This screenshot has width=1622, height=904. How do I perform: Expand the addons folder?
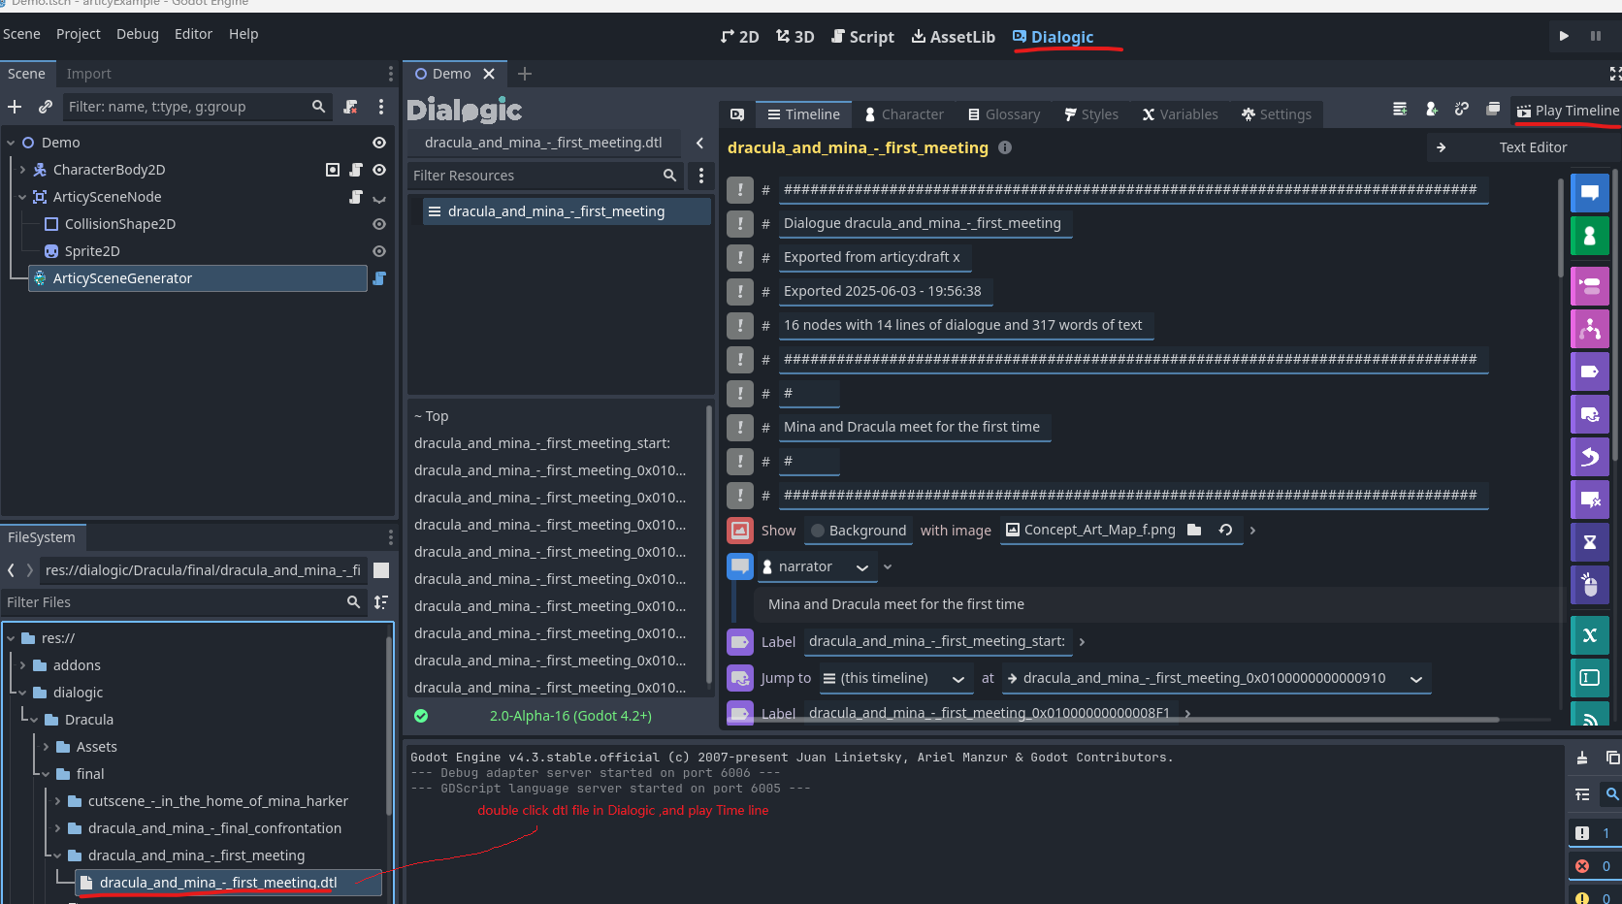22,665
